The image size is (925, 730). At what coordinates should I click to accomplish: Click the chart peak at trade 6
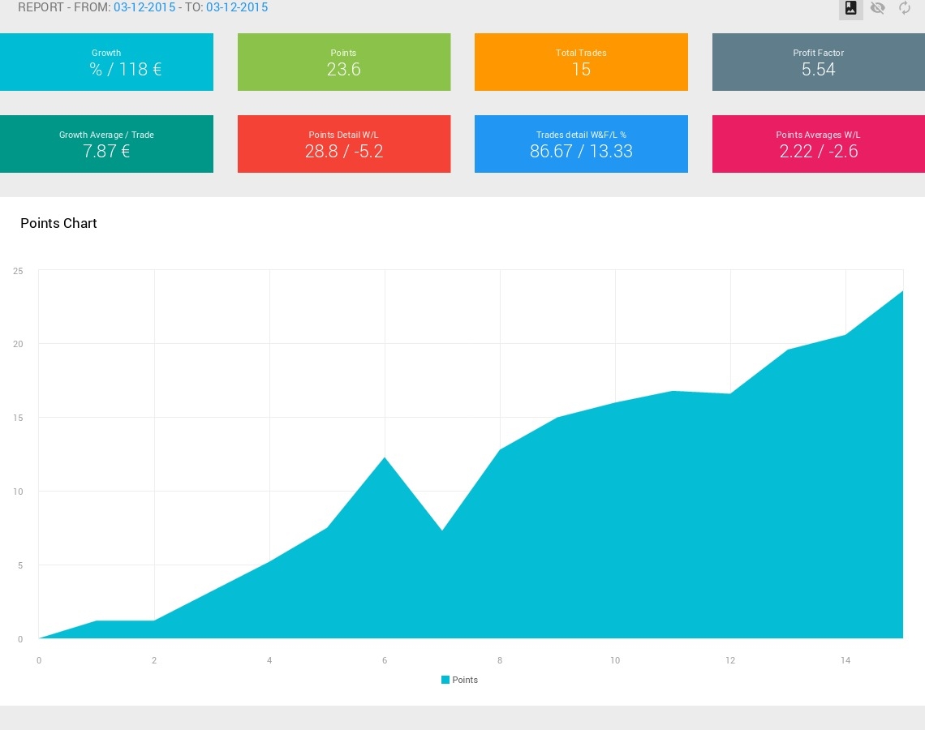(x=385, y=457)
